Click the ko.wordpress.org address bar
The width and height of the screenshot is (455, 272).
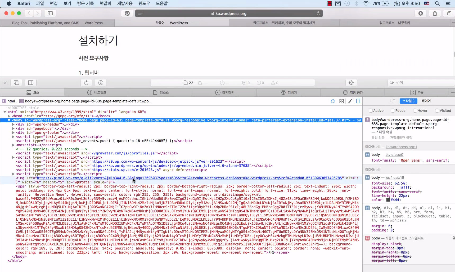pos(229,13)
